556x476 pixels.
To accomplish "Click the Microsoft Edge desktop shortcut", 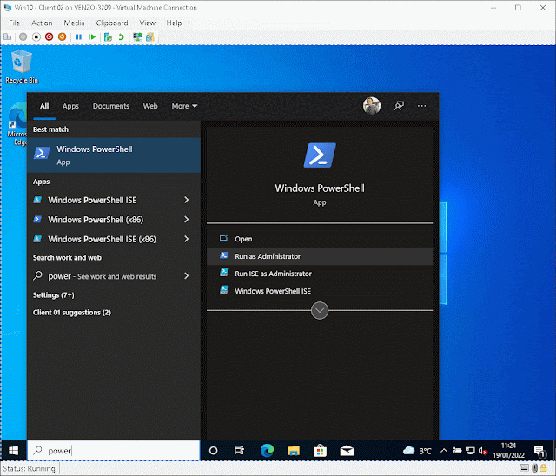I will point(17,124).
